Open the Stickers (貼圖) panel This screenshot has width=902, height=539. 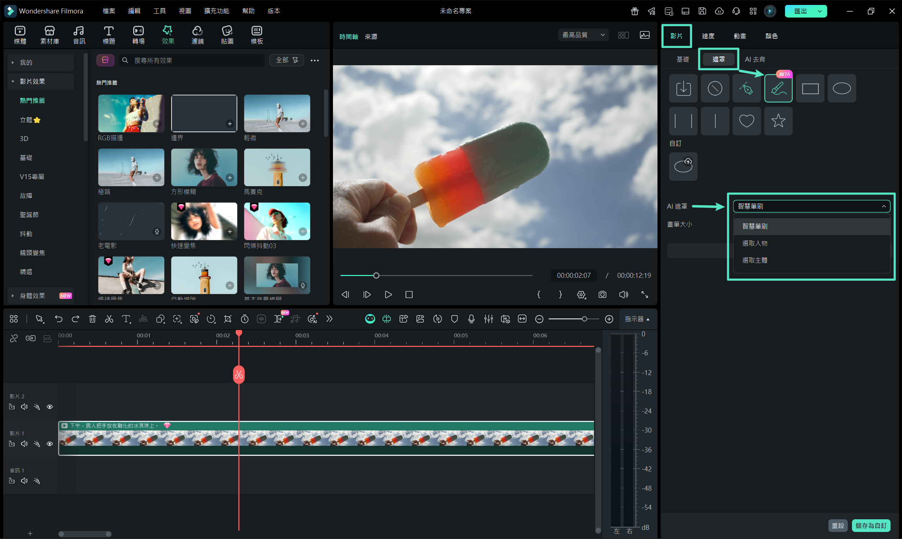[227, 35]
